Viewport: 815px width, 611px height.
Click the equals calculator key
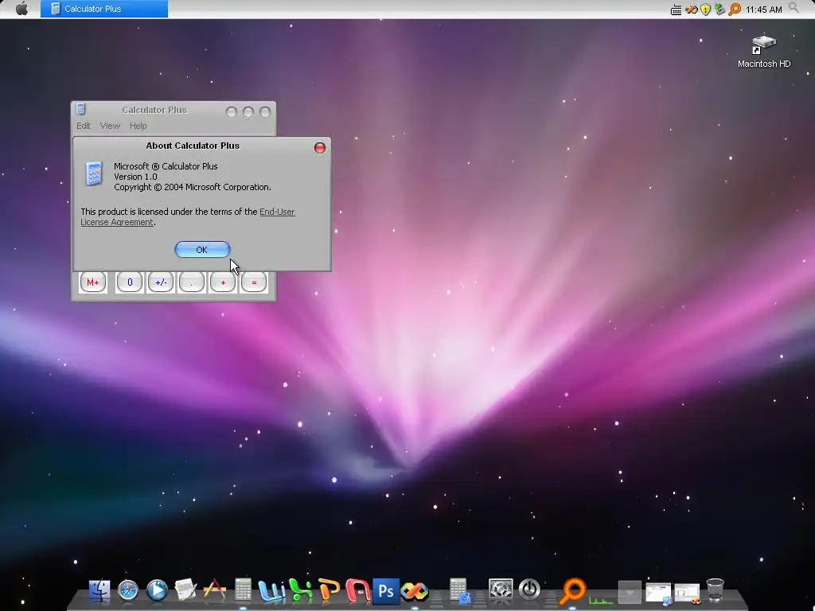254,282
